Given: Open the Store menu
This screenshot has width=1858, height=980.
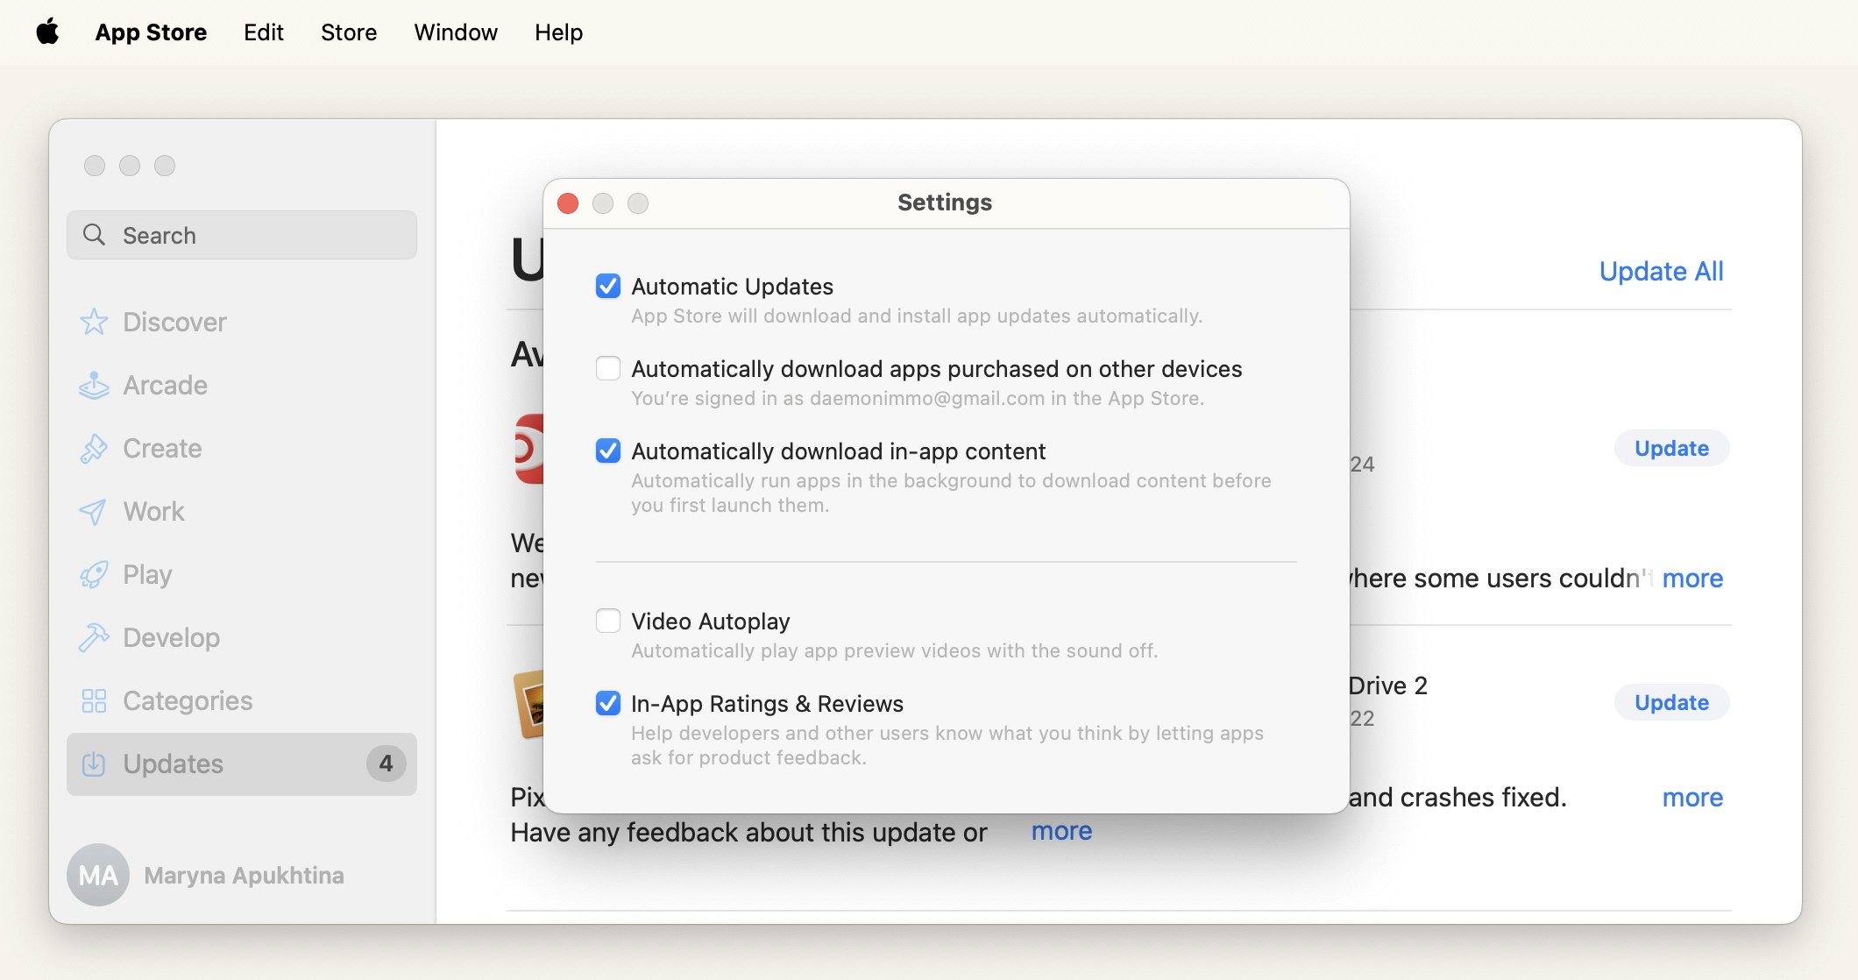Looking at the screenshot, I should click(349, 31).
